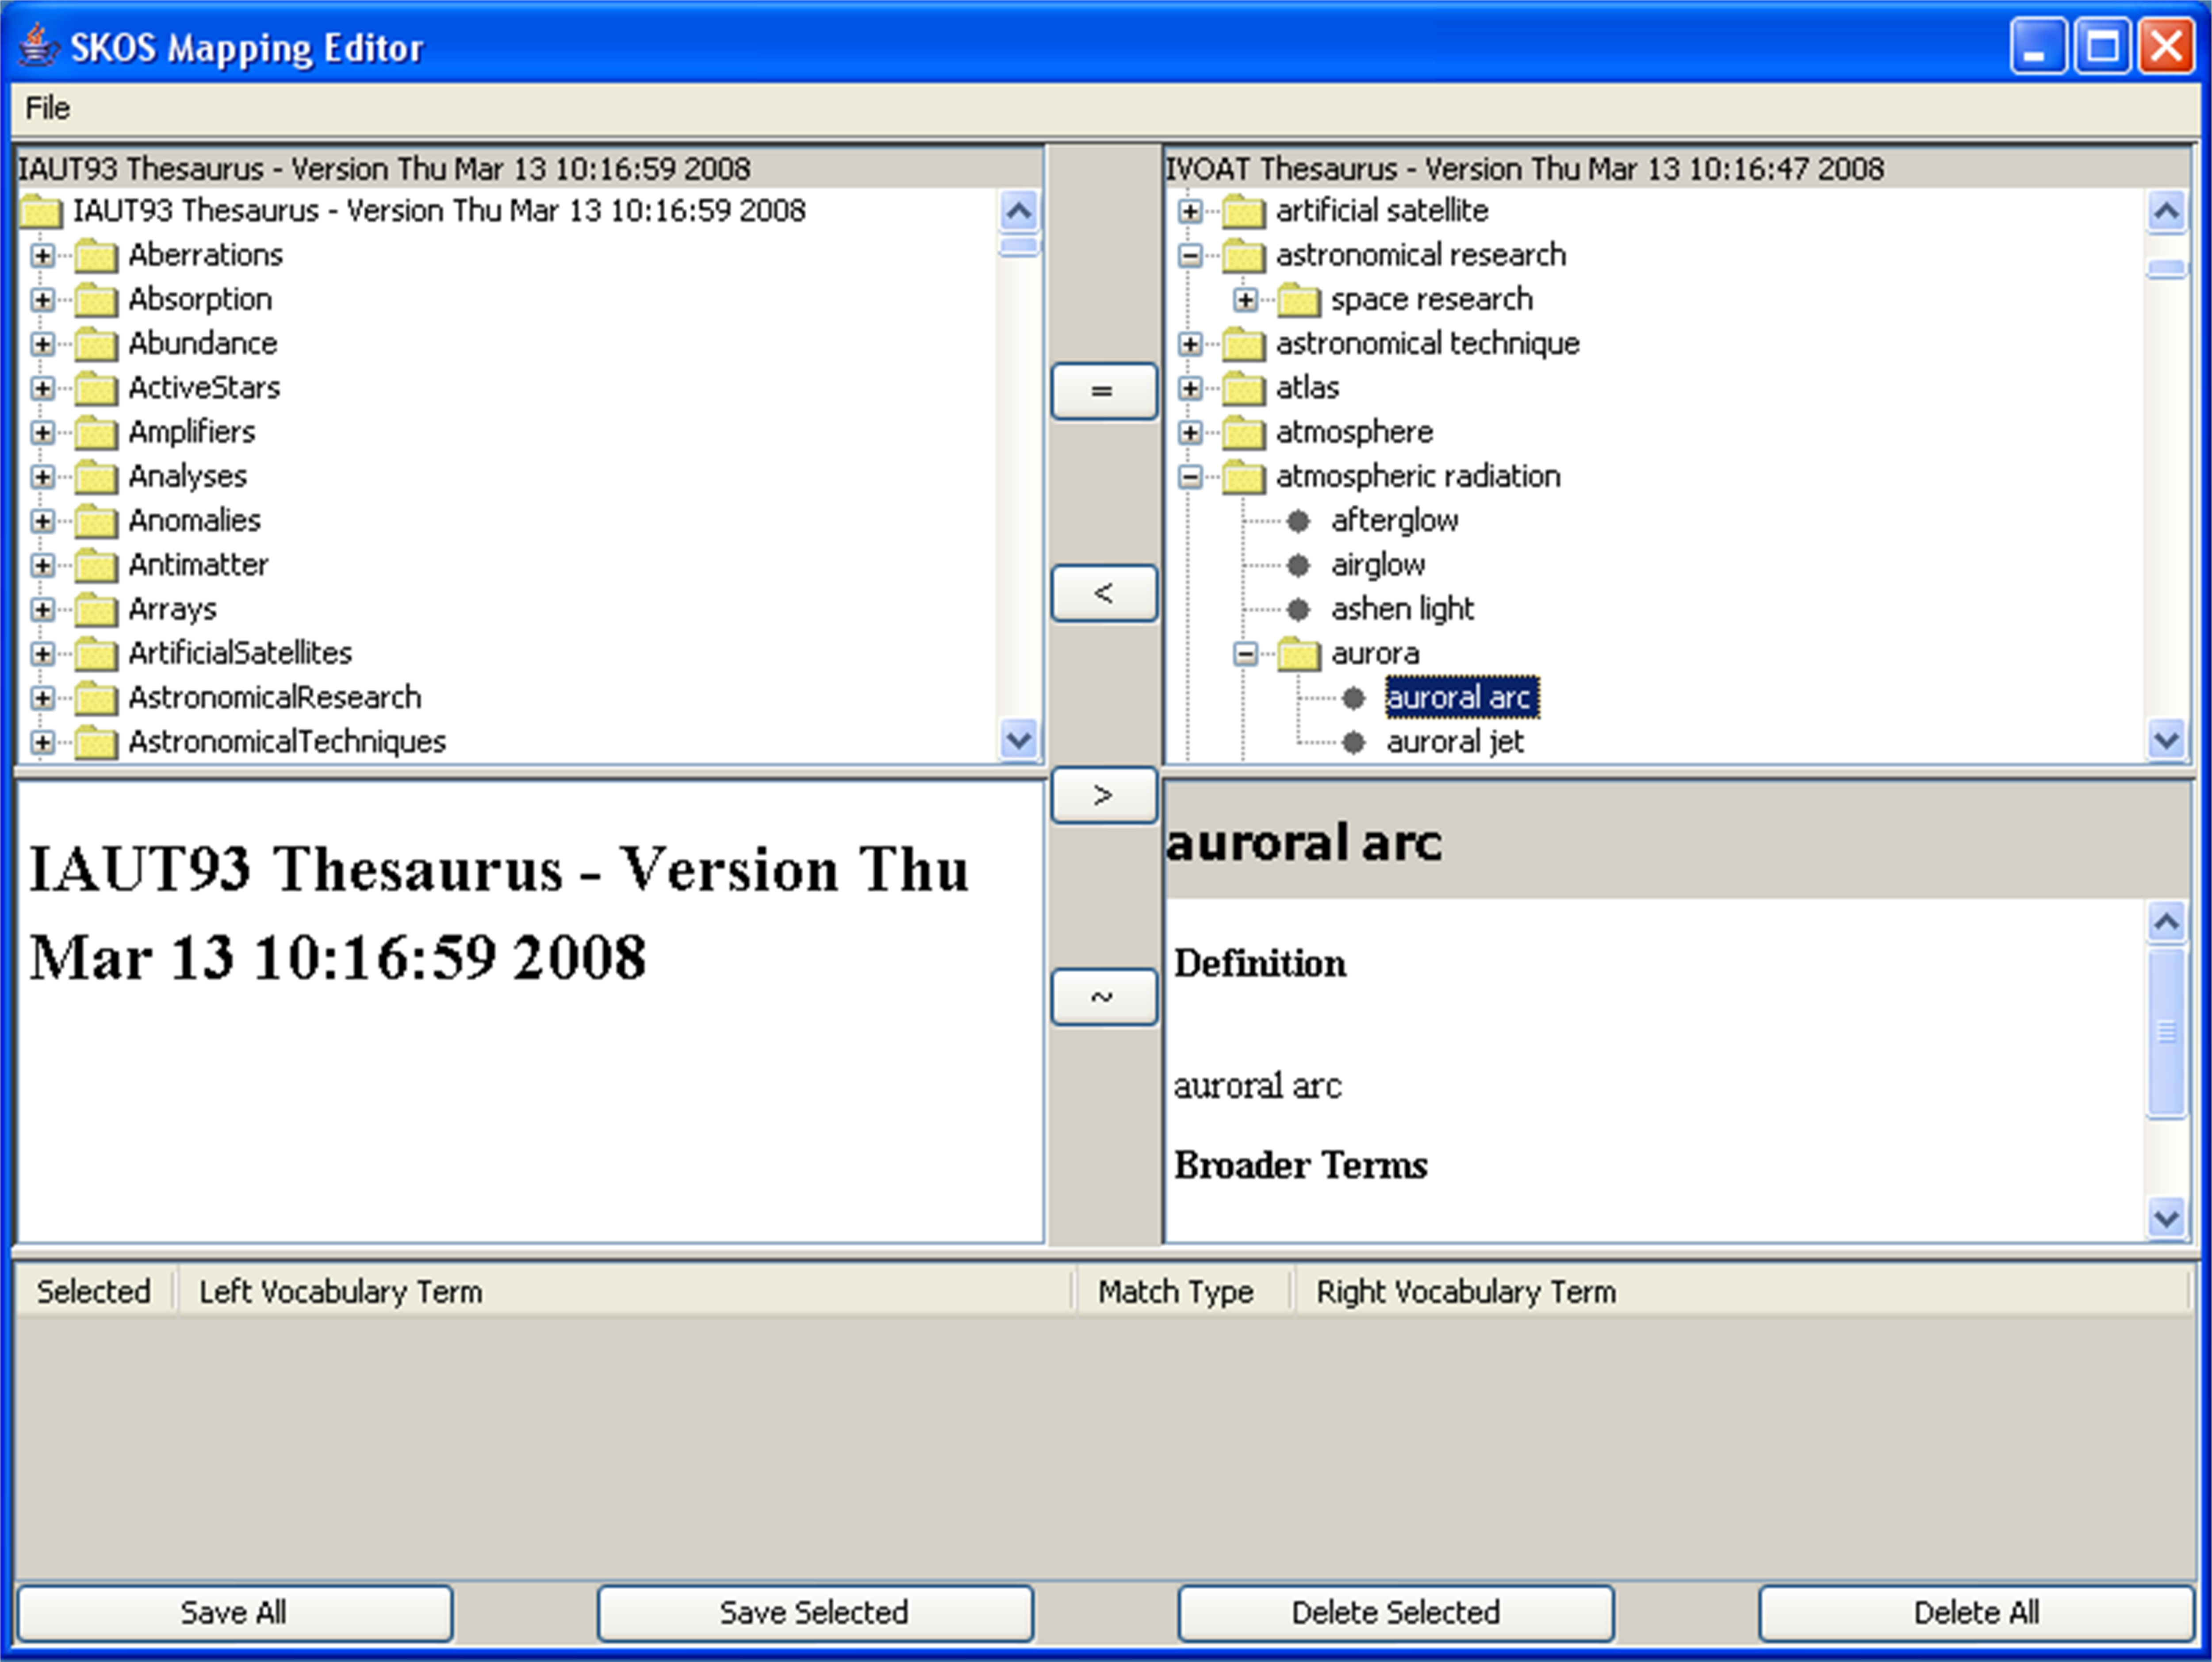2212x1662 pixels.
Task: Click the tilde (~) related match button
Action: [x=1103, y=997]
